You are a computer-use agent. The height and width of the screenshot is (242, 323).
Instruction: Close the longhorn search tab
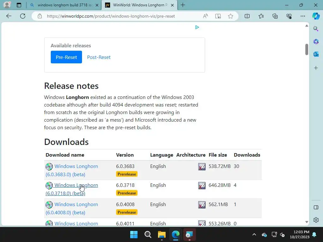coord(97,5)
